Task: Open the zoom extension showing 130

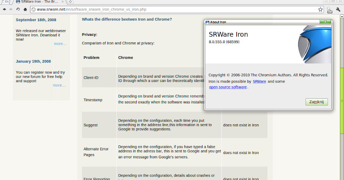Action: click(x=329, y=10)
